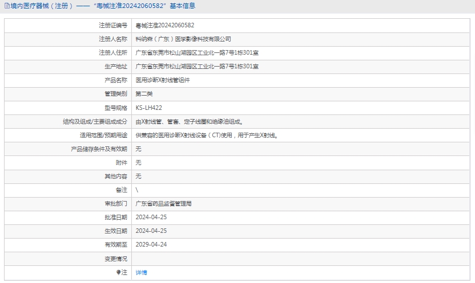
Task: Click registrant name 科纳森（广东）医学影像科技有限公司
Action: 183,39
